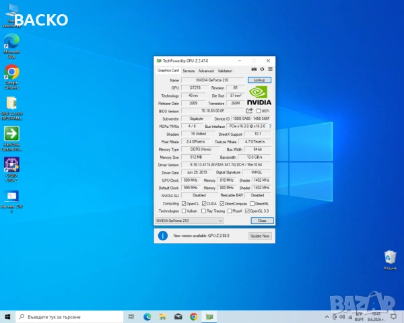Click the Close button in GPU-Z
The image size is (404, 323).
(x=262, y=221)
